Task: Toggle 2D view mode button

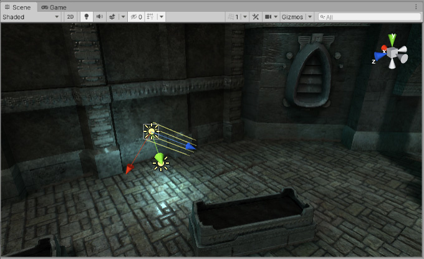Action: pos(70,17)
